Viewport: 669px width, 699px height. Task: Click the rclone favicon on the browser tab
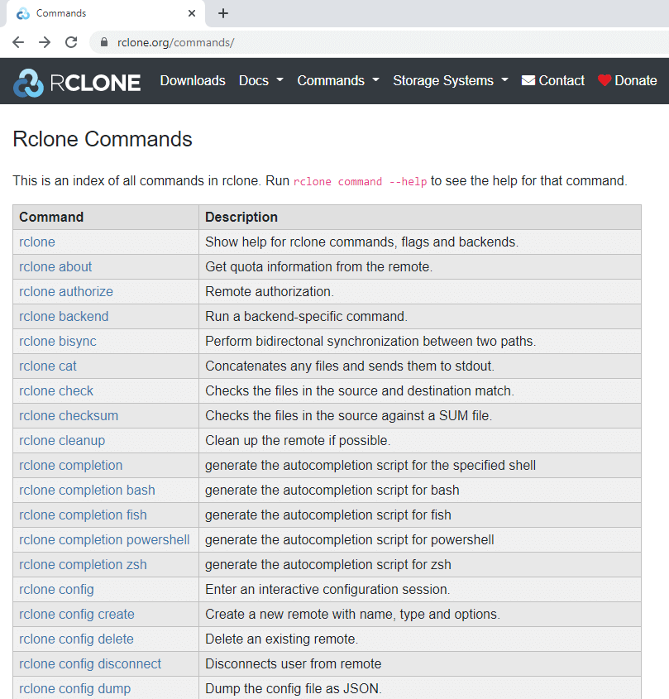point(24,13)
